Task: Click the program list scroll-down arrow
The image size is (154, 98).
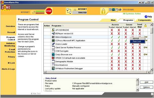Action: coord(152,69)
